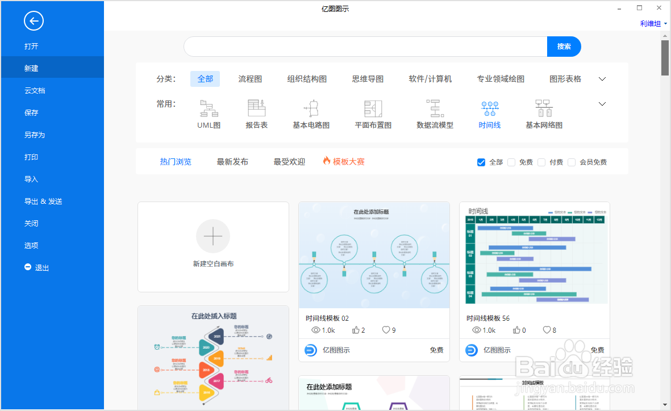This screenshot has width=671, height=411.
Task: Click the 搜索 button
Action: point(564,46)
